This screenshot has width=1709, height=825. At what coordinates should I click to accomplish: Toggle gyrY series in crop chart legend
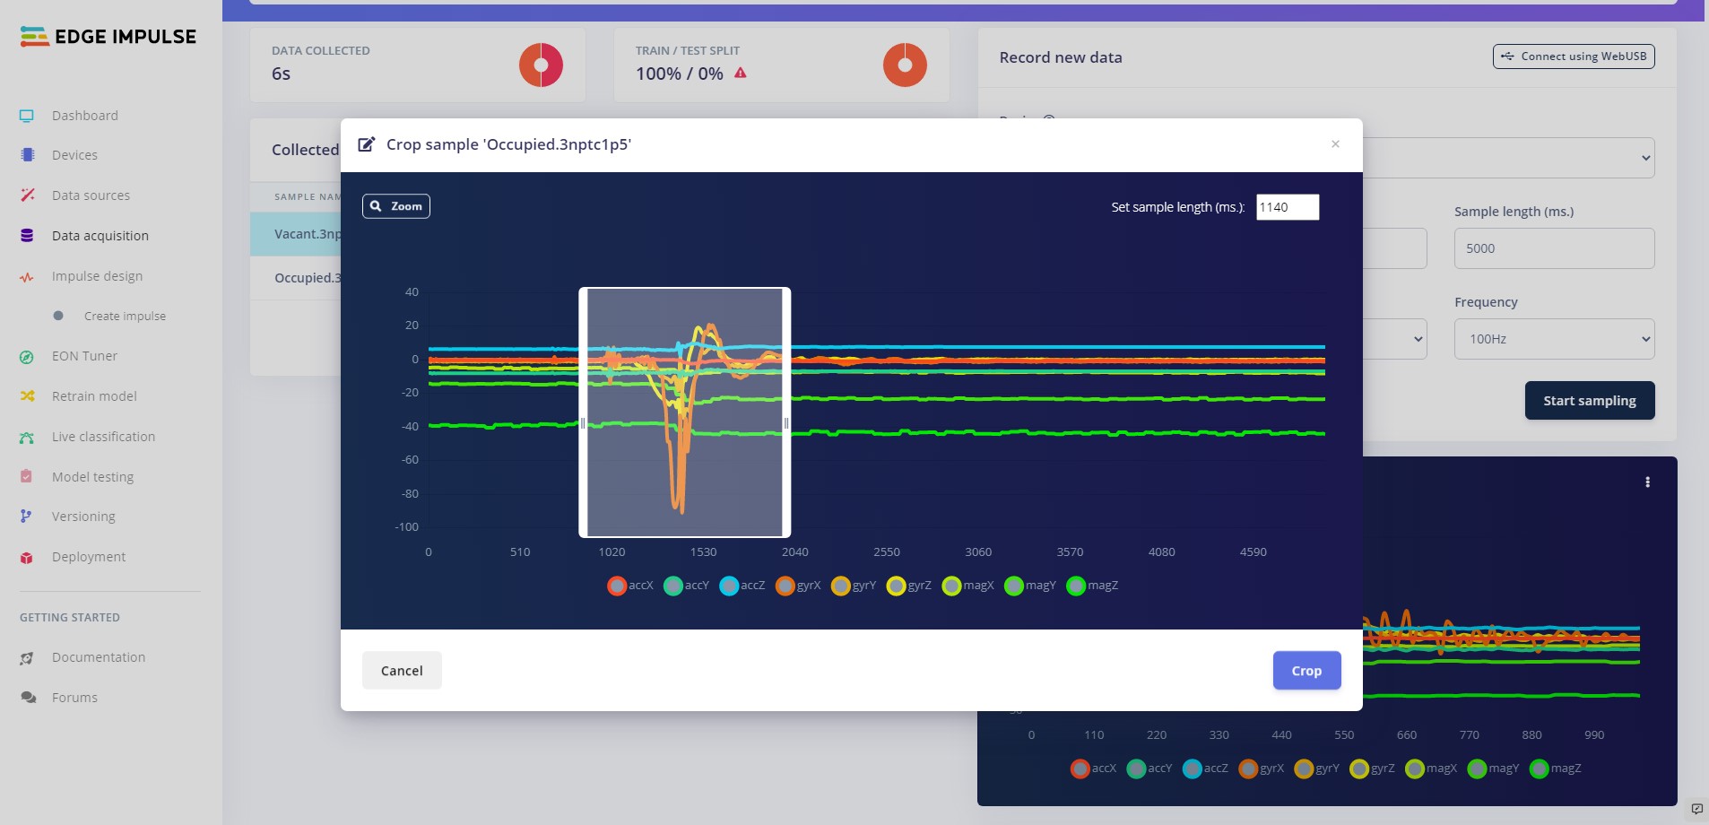854,586
